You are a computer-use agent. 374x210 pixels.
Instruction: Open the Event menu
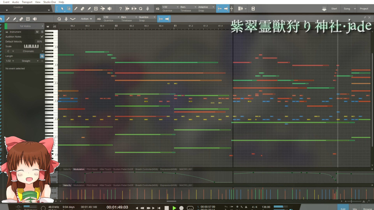pos(6,2)
